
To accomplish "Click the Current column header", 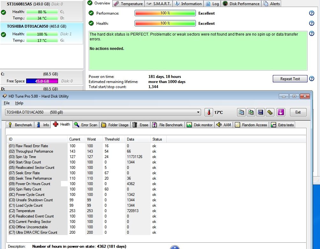I will (x=76, y=139).
